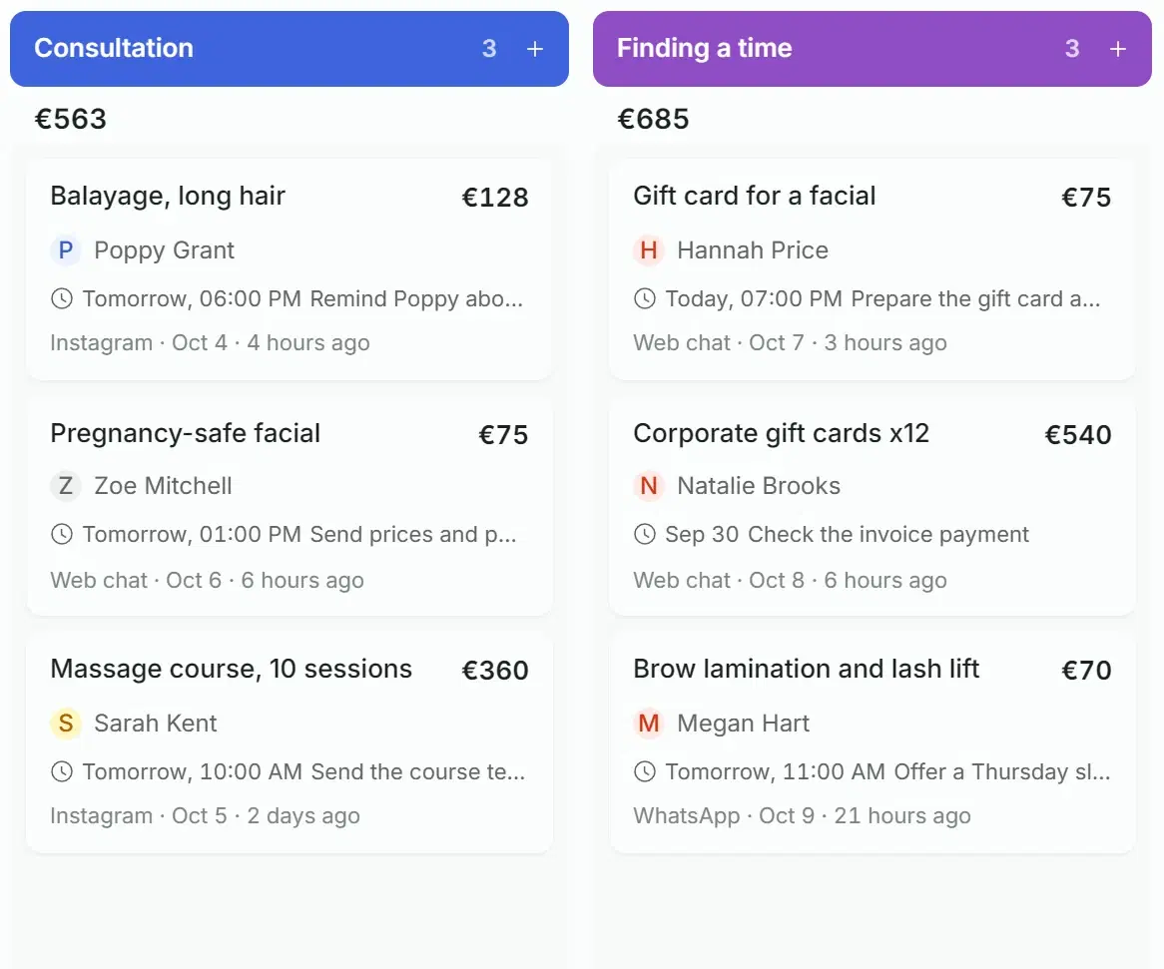Image resolution: width=1164 pixels, height=969 pixels.
Task: Click the contact name Megan Hart
Action: click(743, 724)
